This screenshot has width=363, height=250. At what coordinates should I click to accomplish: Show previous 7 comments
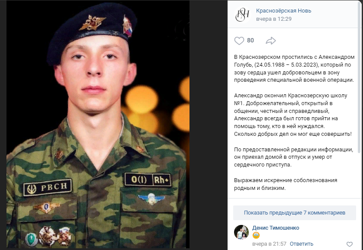click(x=295, y=213)
